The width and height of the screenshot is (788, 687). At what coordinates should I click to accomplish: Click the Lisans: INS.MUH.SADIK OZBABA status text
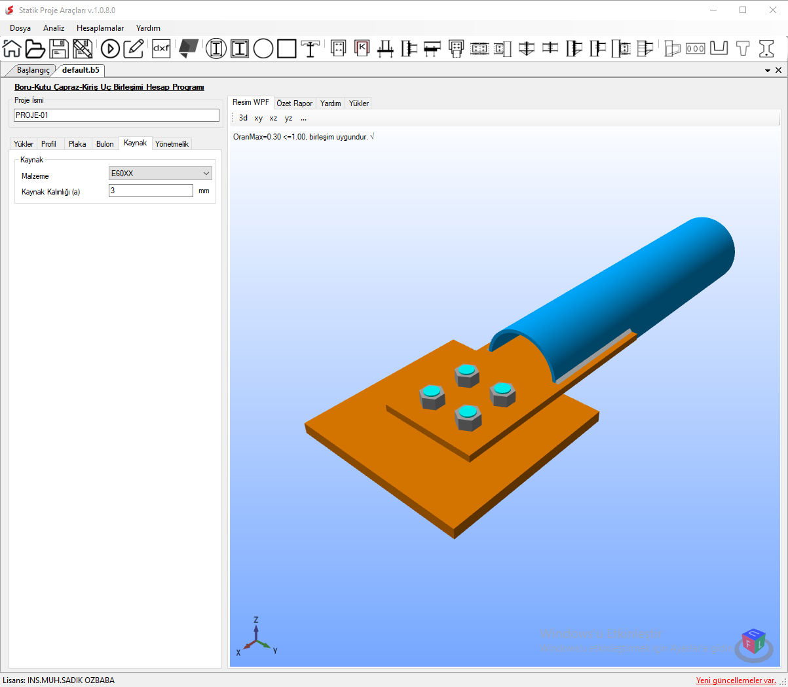(x=58, y=680)
